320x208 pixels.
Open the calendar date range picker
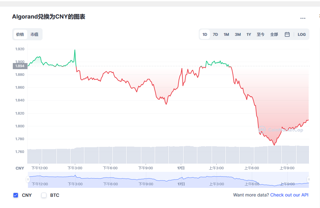tap(287, 34)
